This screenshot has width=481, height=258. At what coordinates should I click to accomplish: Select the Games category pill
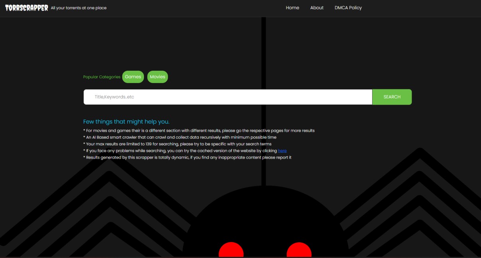click(133, 77)
